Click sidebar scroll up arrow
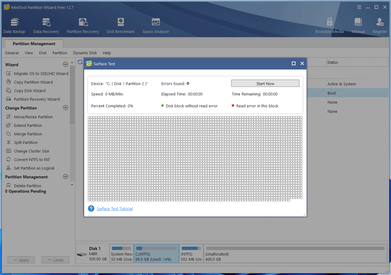 (72, 63)
